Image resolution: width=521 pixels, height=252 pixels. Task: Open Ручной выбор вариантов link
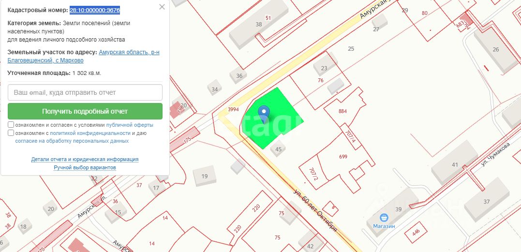85,168
